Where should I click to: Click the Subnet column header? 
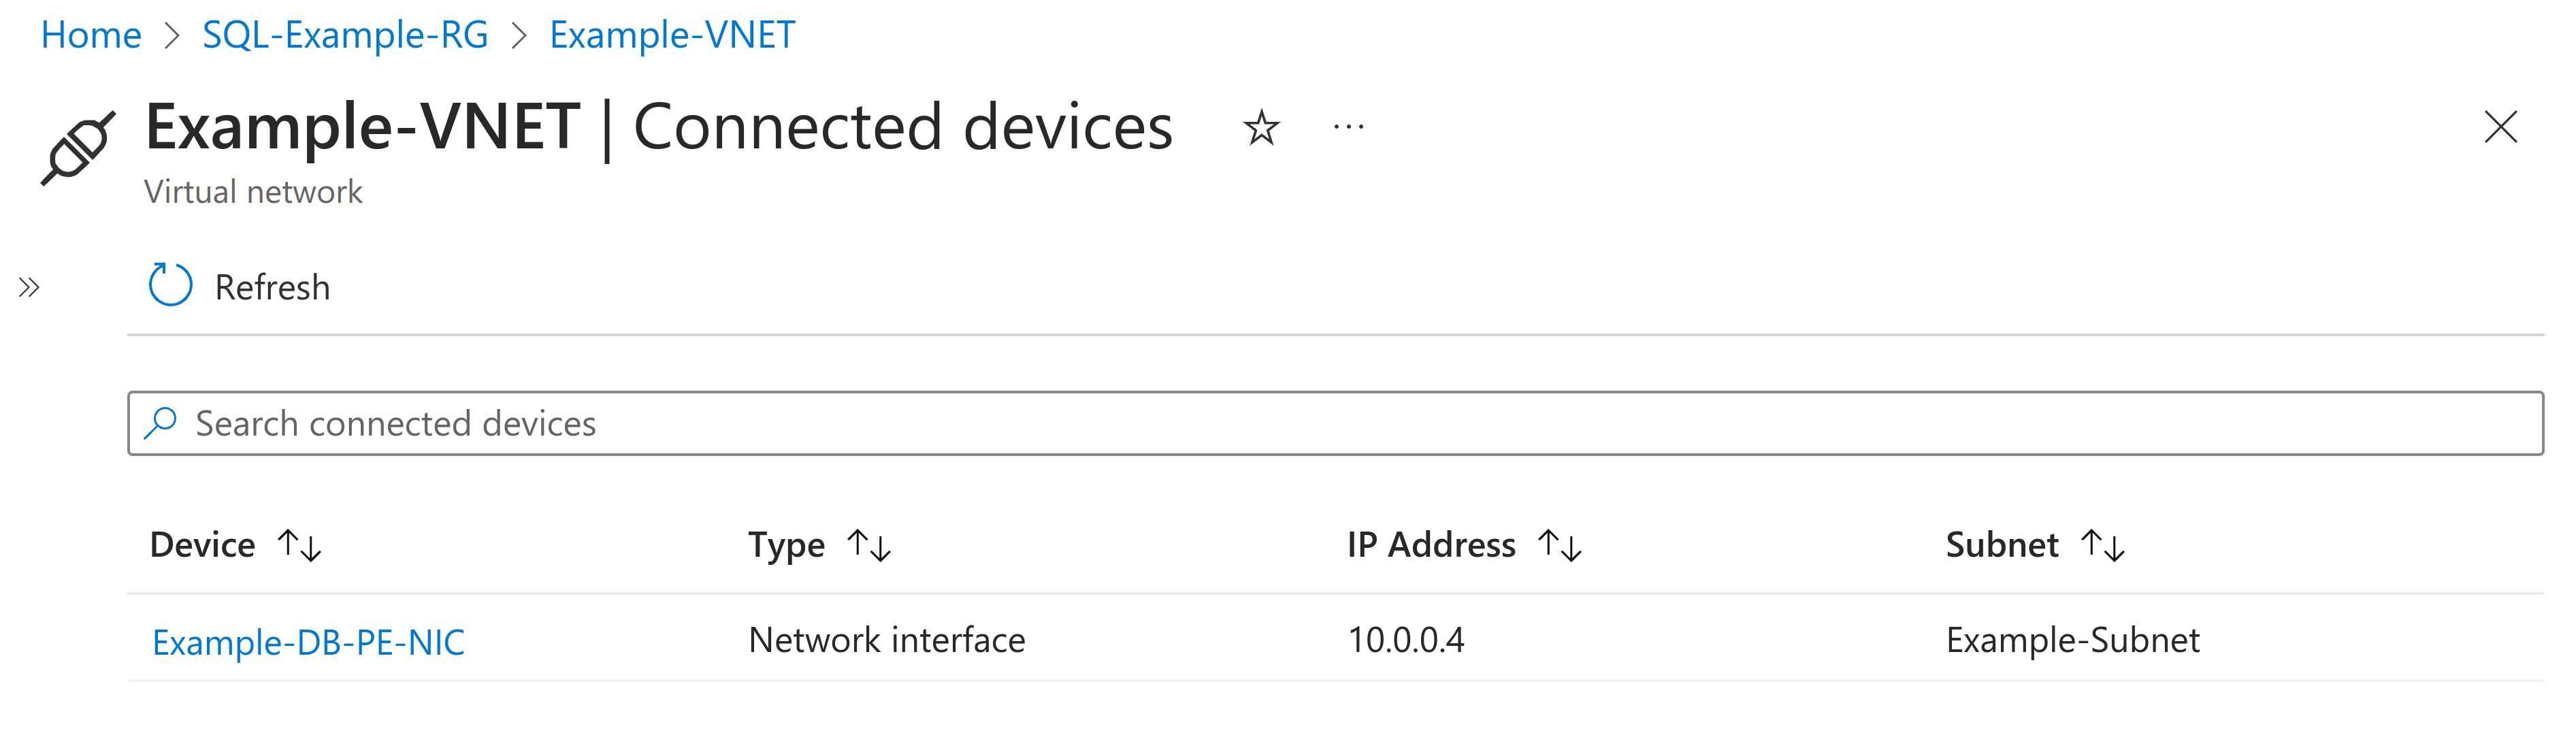coord(2001,545)
